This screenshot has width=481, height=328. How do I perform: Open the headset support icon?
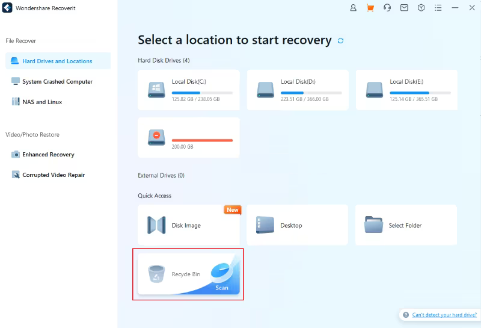point(387,8)
